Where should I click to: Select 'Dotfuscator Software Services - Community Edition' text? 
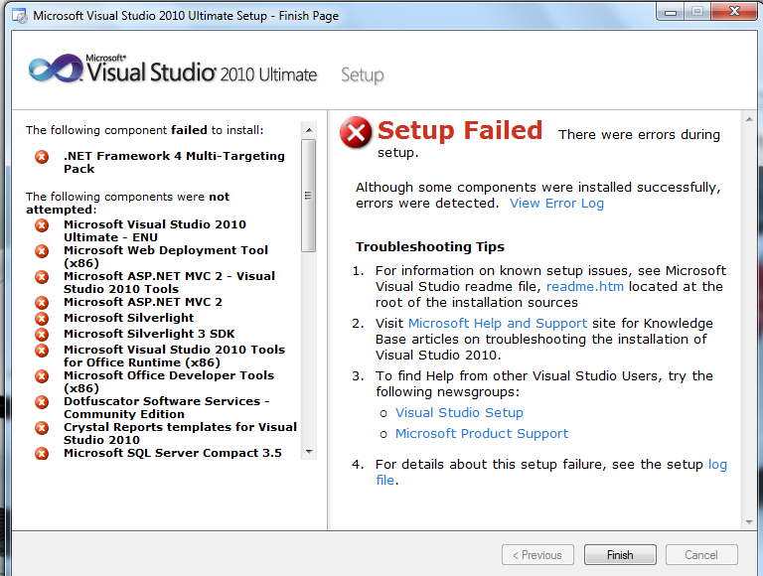click(167, 408)
